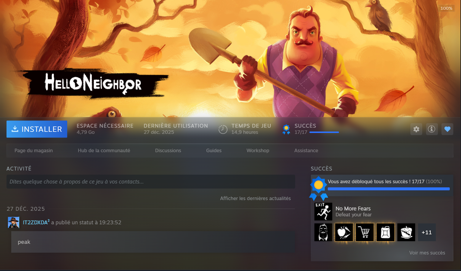Toggle the favorite heart icon

click(x=447, y=129)
